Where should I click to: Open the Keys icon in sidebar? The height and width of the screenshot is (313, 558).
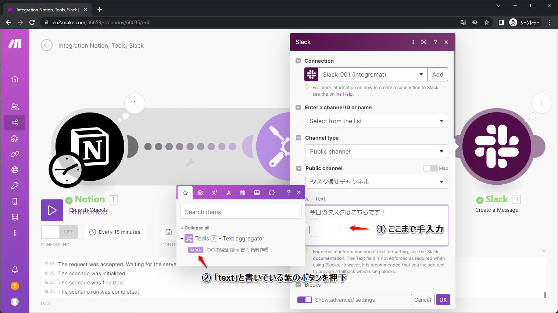[15, 185]
